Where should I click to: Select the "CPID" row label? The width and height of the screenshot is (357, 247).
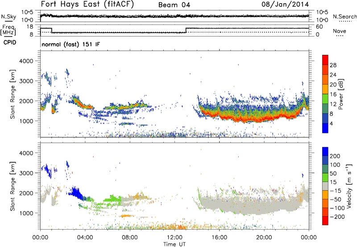click(10, 42)
